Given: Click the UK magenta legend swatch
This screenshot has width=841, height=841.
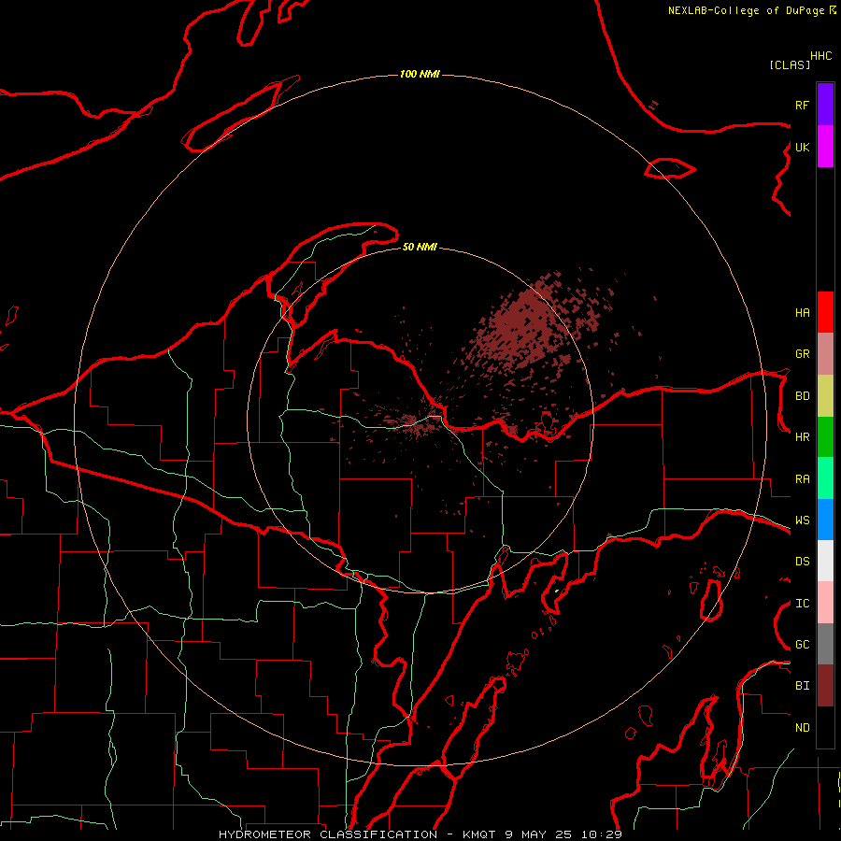Looking at the screenshot, I should tap(825, 147).
